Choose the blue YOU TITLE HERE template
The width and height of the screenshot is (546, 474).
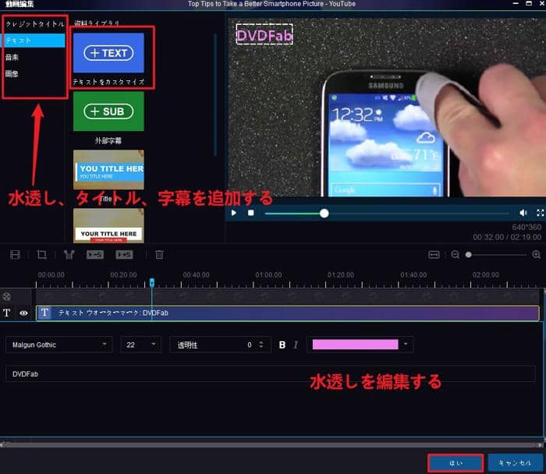108,170
